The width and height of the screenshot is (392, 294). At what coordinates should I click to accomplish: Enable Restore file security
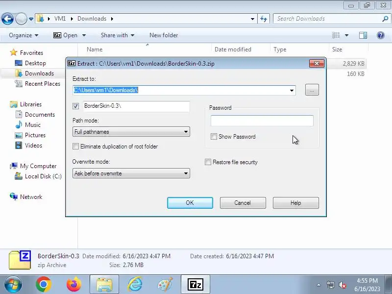click(x=208, y=162)
